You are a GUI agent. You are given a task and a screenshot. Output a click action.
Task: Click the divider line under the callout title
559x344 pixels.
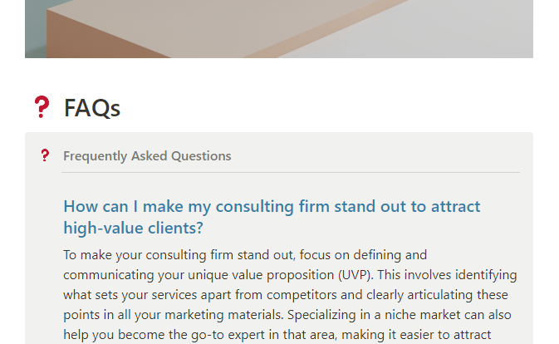(291, 173)
